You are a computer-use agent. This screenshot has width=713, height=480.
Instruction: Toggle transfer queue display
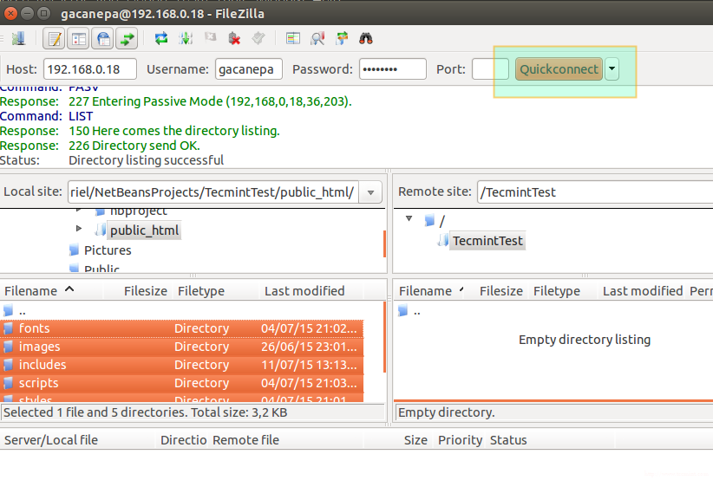pos(128,38)
